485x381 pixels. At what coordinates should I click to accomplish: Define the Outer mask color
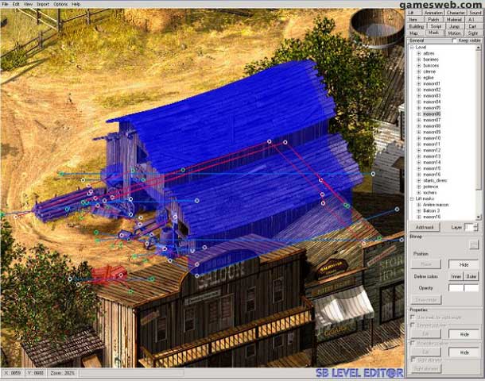(x=472, y=276)
